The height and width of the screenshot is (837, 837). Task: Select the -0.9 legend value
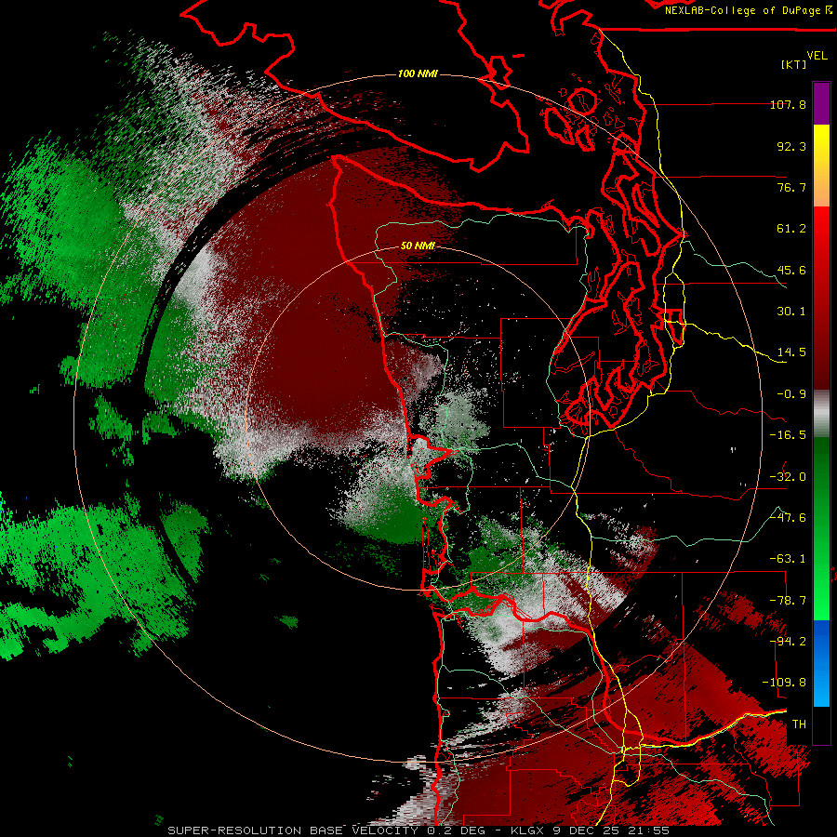[x=791, y=394]
